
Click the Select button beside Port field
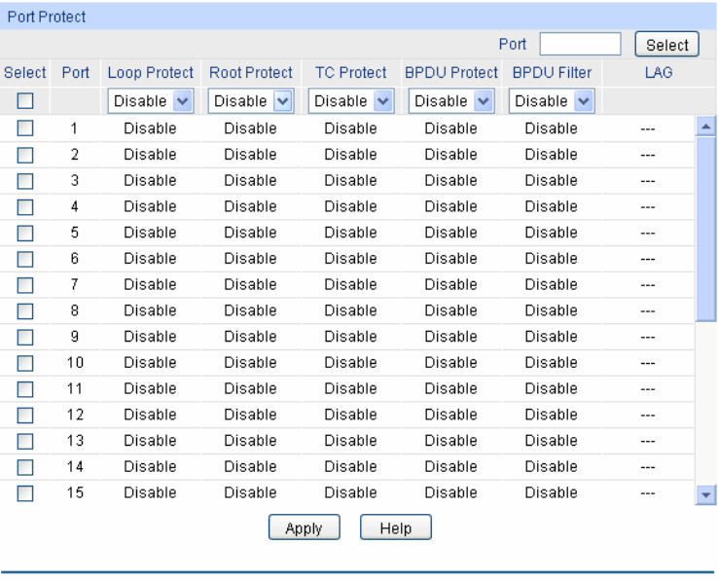click(666, 45)
